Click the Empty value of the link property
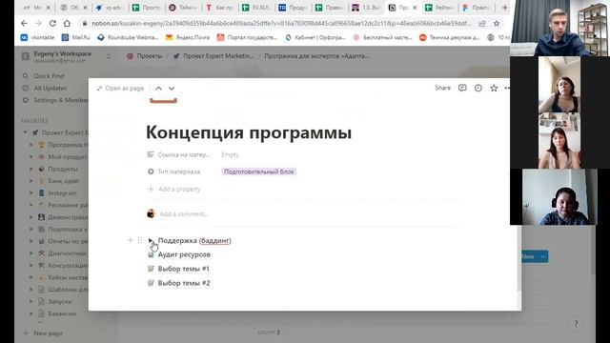 230,154
